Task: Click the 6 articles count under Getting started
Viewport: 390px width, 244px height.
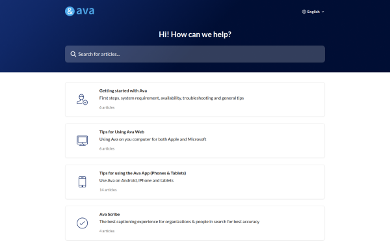Action: pos(107,107)
